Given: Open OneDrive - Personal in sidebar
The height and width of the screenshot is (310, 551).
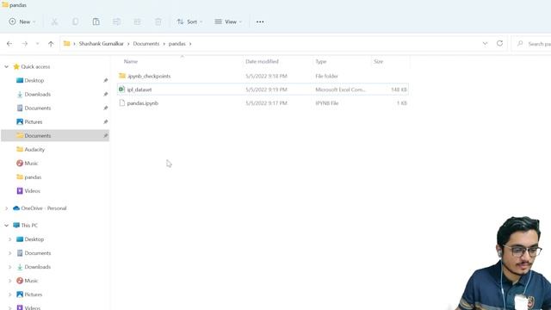Looking at the screenshot, I should [44, 208].
